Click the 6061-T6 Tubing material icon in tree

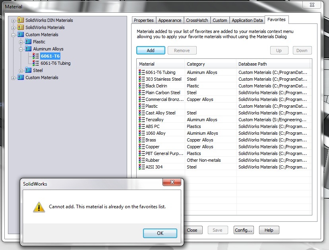pos(35,63)
